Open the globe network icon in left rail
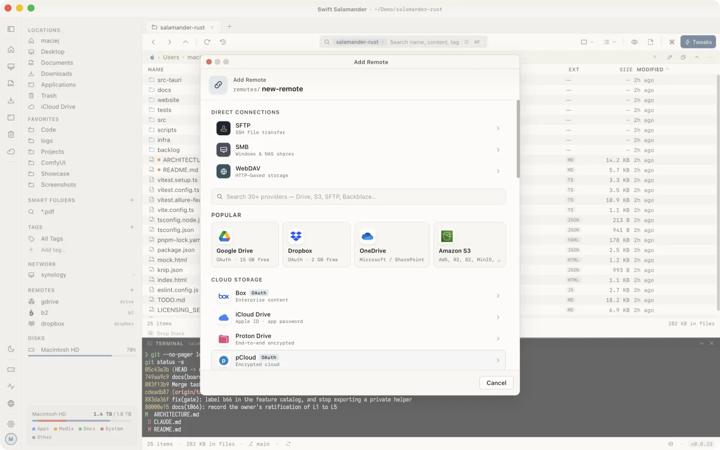Screen dimensions: 720x450 [x=11, y=404]
